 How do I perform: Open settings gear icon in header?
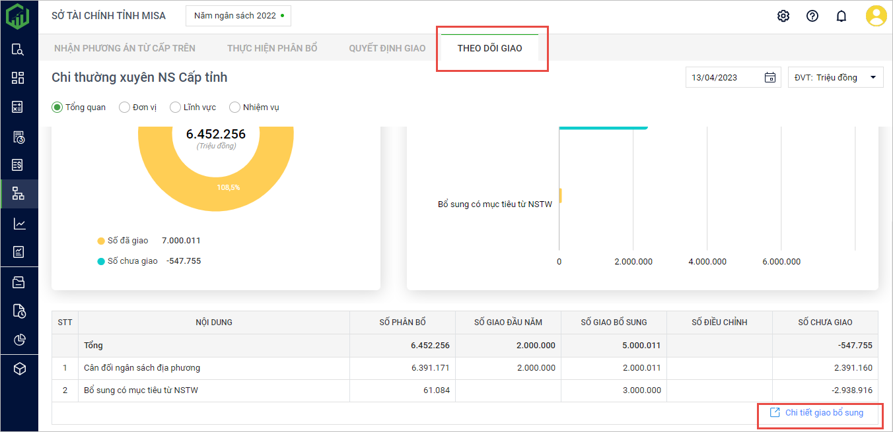pyautogui.click(x=783, y=16)
